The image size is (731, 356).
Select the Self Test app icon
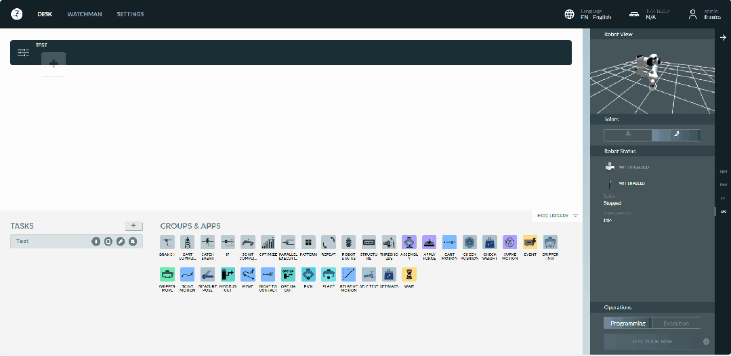click(x=369, y=274)
